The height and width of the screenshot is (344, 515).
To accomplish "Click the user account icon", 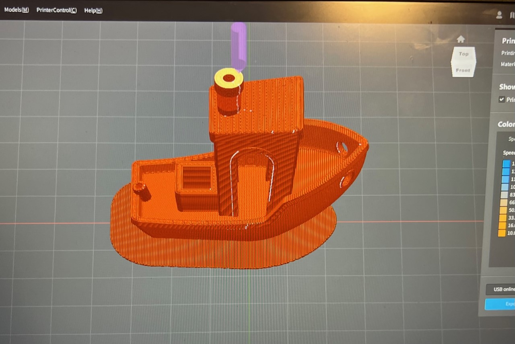I will (x=499, y=15).
